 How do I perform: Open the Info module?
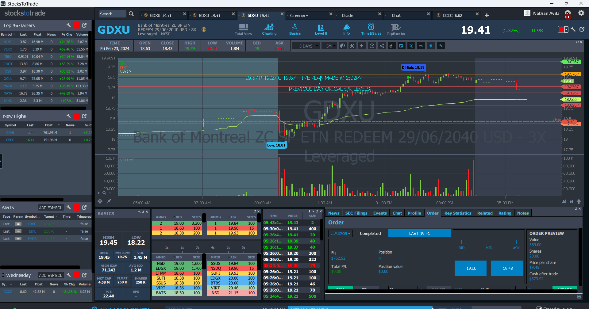click(346, 30)
